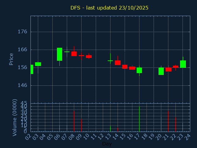The height and width of the screenshot is (148, 197).
Task: Click the 176 price axis label
Action: (x=22, y=32)
